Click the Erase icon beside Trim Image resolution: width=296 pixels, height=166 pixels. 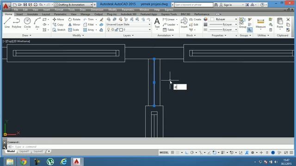tap(102, 19)
